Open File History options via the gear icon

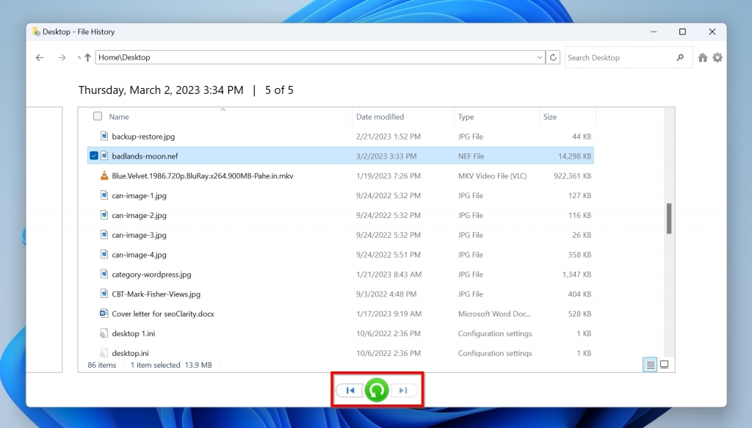coord(717,57)
